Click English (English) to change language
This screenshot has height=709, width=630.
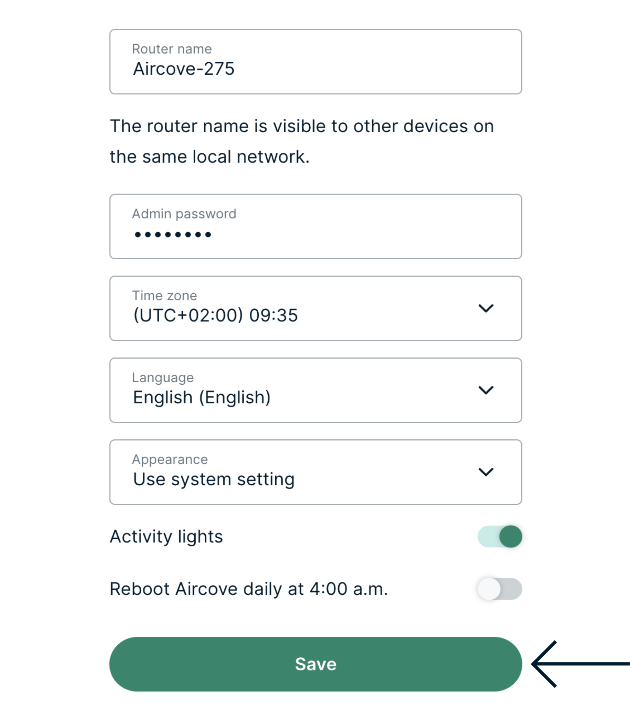[x=202, y=397]
